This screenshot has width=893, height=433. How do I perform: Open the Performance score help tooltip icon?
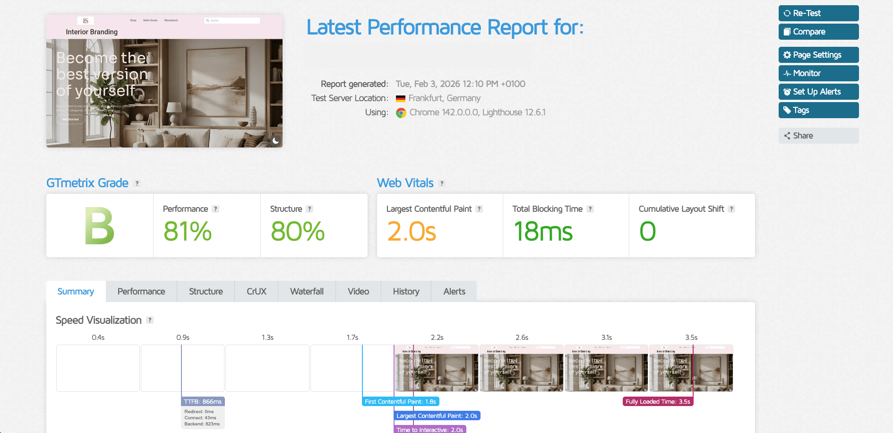pos(215,209)
